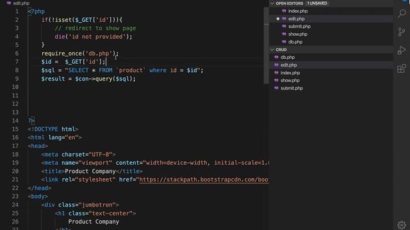Screen dimensions: 410x230
Task: Click line number 14 in the gutter
Action: pos(15,121)
